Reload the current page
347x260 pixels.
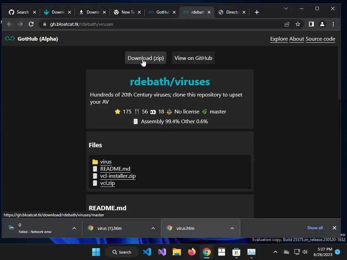31,24
